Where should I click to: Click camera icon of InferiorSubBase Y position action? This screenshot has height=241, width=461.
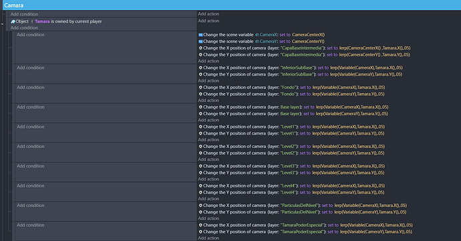(200, 74)
